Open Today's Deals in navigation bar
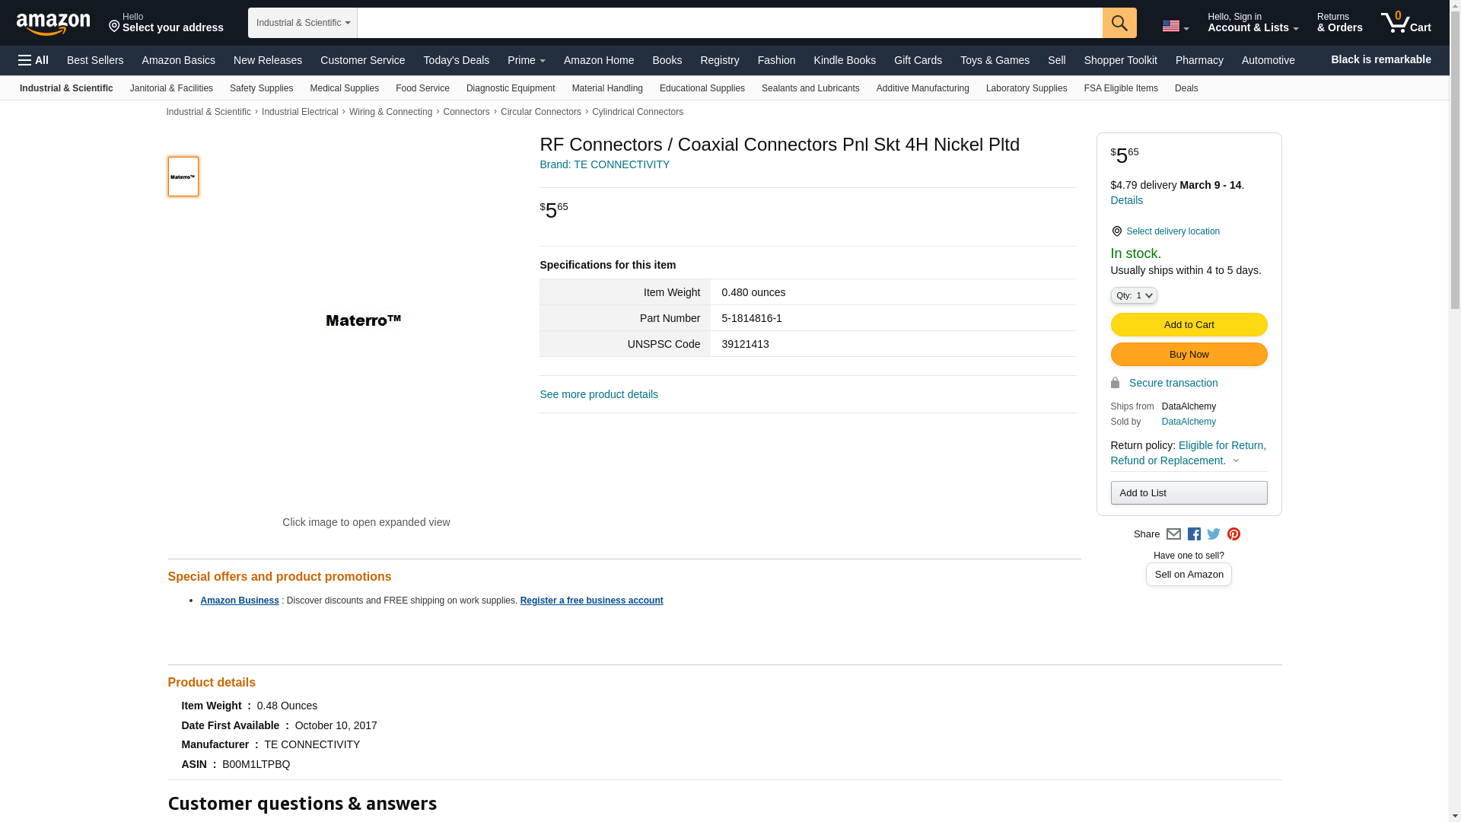 pyautogui.click(x=456, y=60)
